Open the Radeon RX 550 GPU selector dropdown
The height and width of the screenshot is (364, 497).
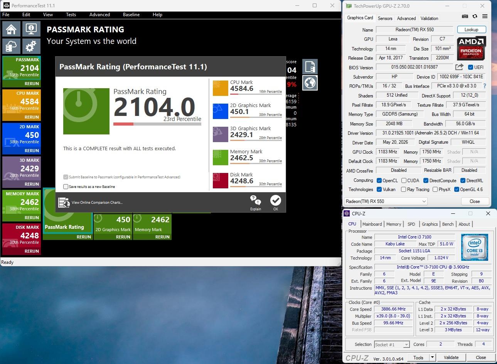click(x=386, y=201)
